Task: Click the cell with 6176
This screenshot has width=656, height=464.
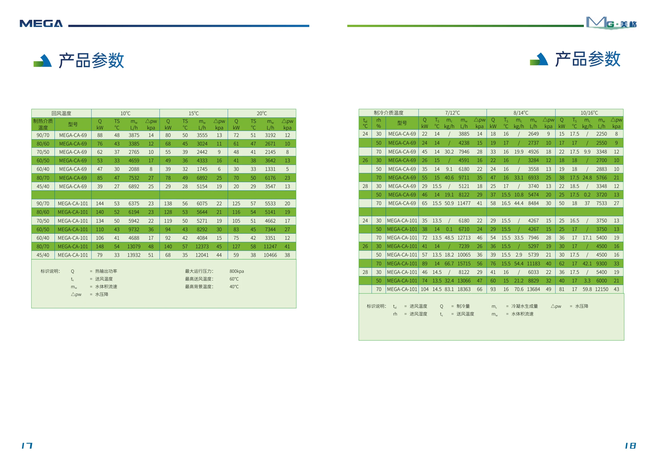Action: [x=270, y=178]
